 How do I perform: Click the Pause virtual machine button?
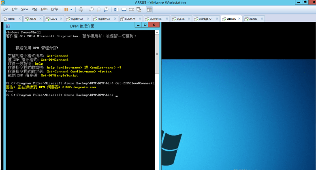coord(66,9)
